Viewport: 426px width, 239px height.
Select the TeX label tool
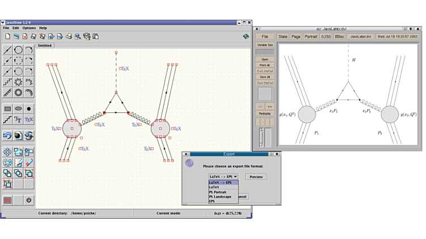pyautogui.click(x=29, y=119)
